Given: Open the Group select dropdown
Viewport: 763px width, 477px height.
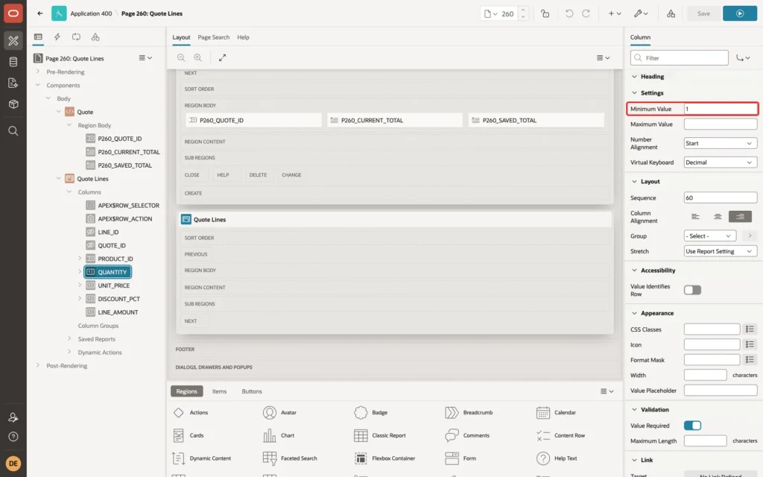Looking at the screenshot, I should coord(709,236).
